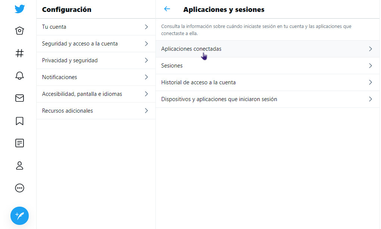Select Seguridad y acceso a la cuenta
381x229 pixels.
80,44
